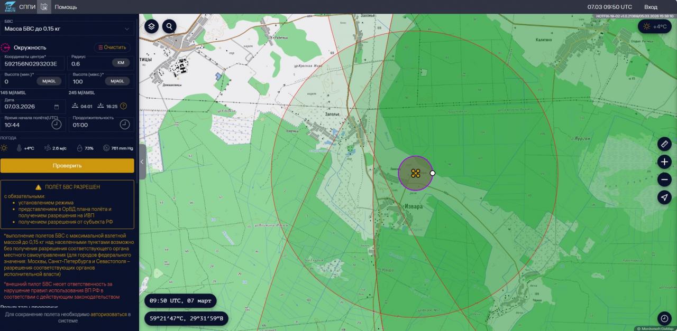677x331 pixels.
Task: Zoom in the map with plus button
Action: (664, 162)
